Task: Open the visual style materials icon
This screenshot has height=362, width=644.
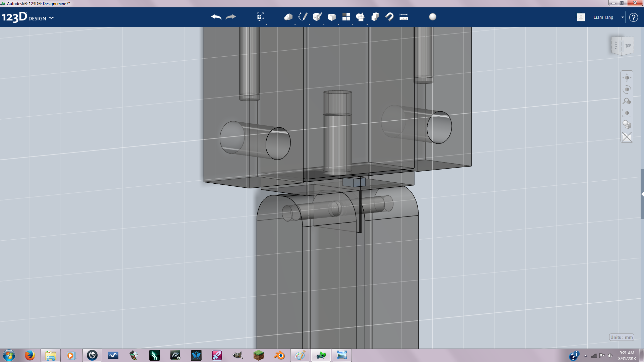Action: pos(627,125)
